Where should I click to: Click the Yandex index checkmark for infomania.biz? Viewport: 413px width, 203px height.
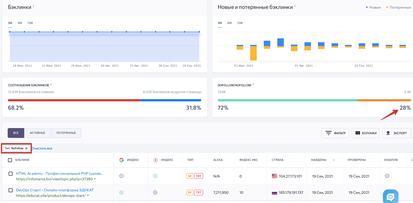click(155, 176)
